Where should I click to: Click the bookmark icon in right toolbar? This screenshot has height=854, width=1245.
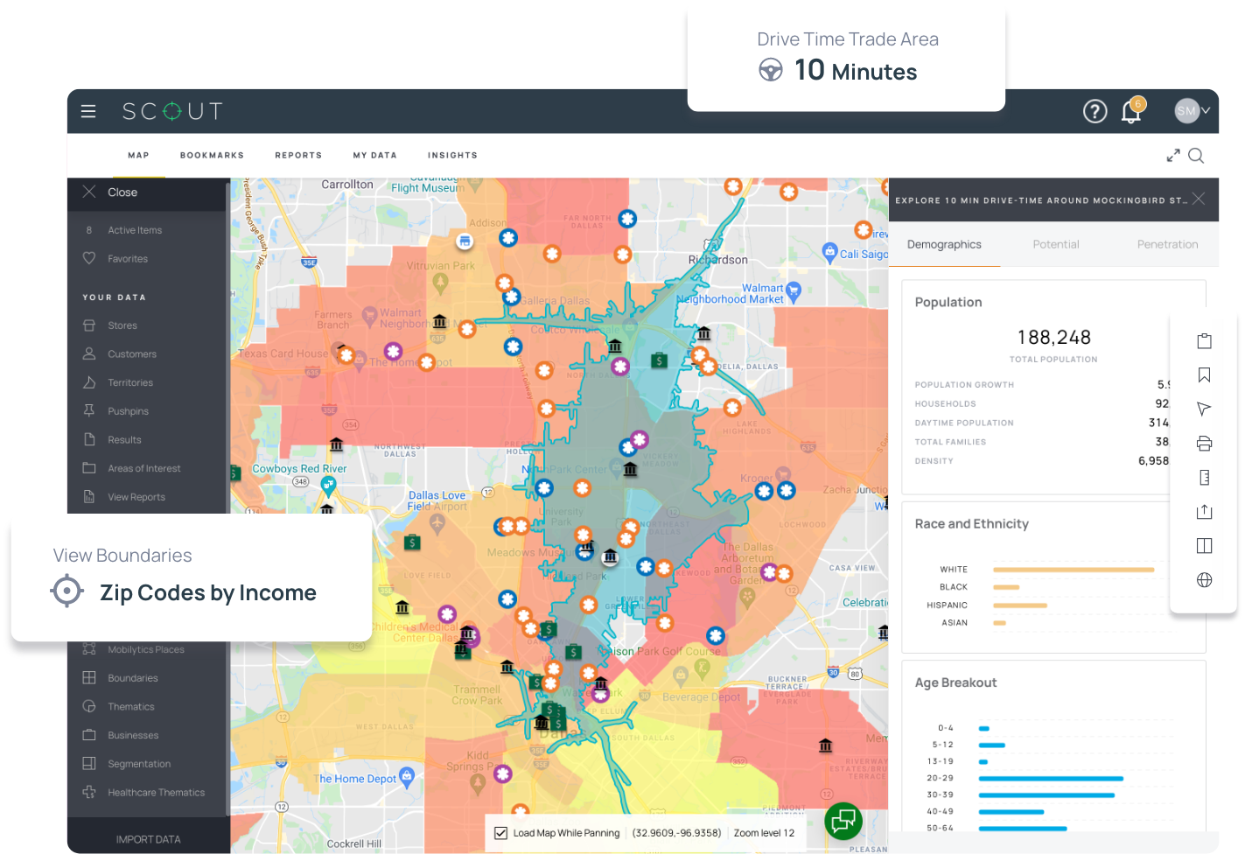pyautogui.click(x=1204, y=375)
